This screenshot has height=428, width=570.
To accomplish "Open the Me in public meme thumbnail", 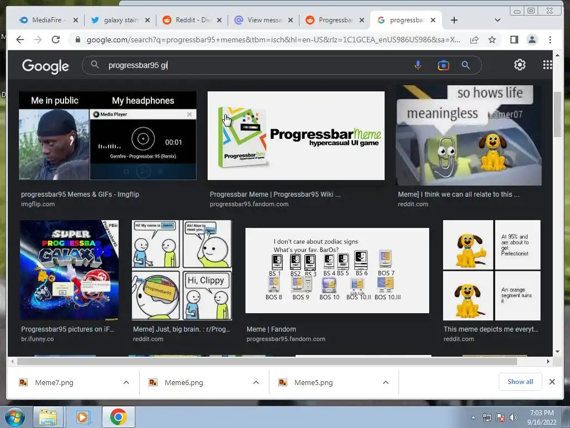I will point(107,136).
